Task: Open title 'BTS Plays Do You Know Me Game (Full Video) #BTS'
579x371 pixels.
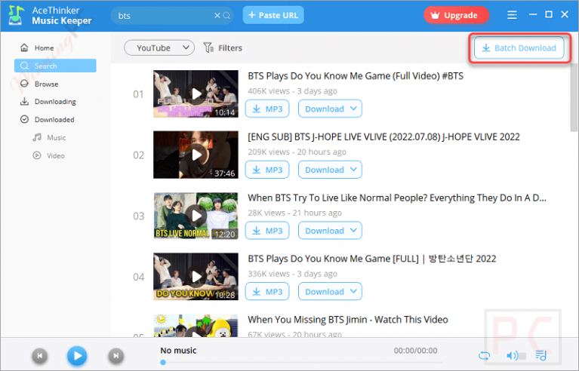Action: [x=356, y=76]
